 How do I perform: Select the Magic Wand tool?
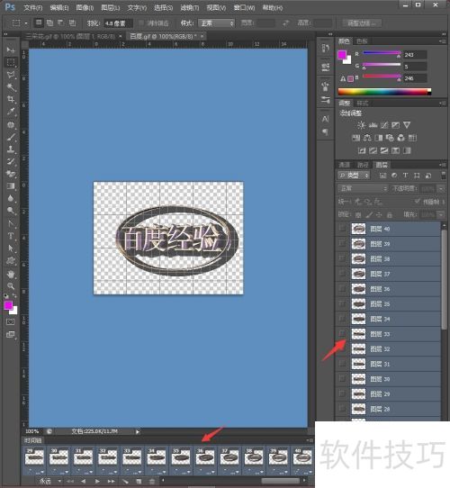tap(11, 87)
